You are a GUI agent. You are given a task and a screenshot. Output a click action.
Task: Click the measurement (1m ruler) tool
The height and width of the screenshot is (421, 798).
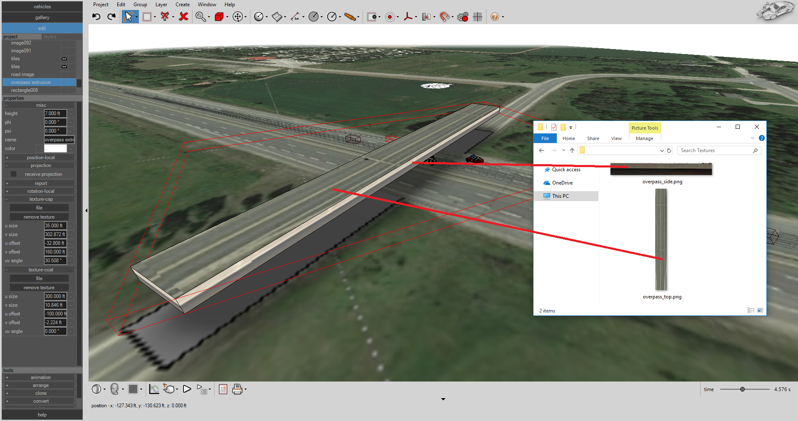[296, 17]
